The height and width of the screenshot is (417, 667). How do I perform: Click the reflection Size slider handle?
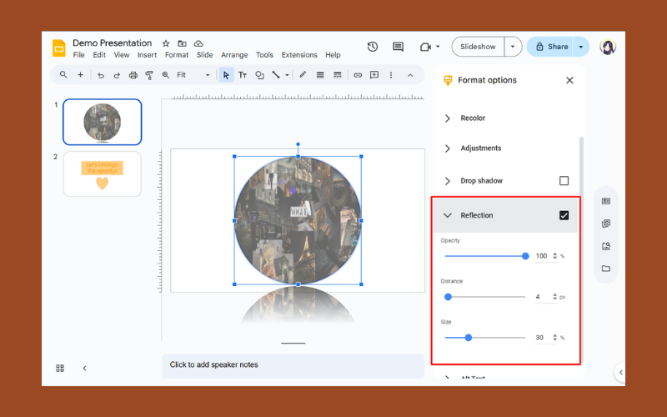(x=469, y=338)
